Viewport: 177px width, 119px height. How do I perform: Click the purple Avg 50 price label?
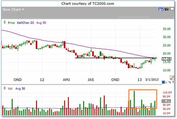(41, 23)
